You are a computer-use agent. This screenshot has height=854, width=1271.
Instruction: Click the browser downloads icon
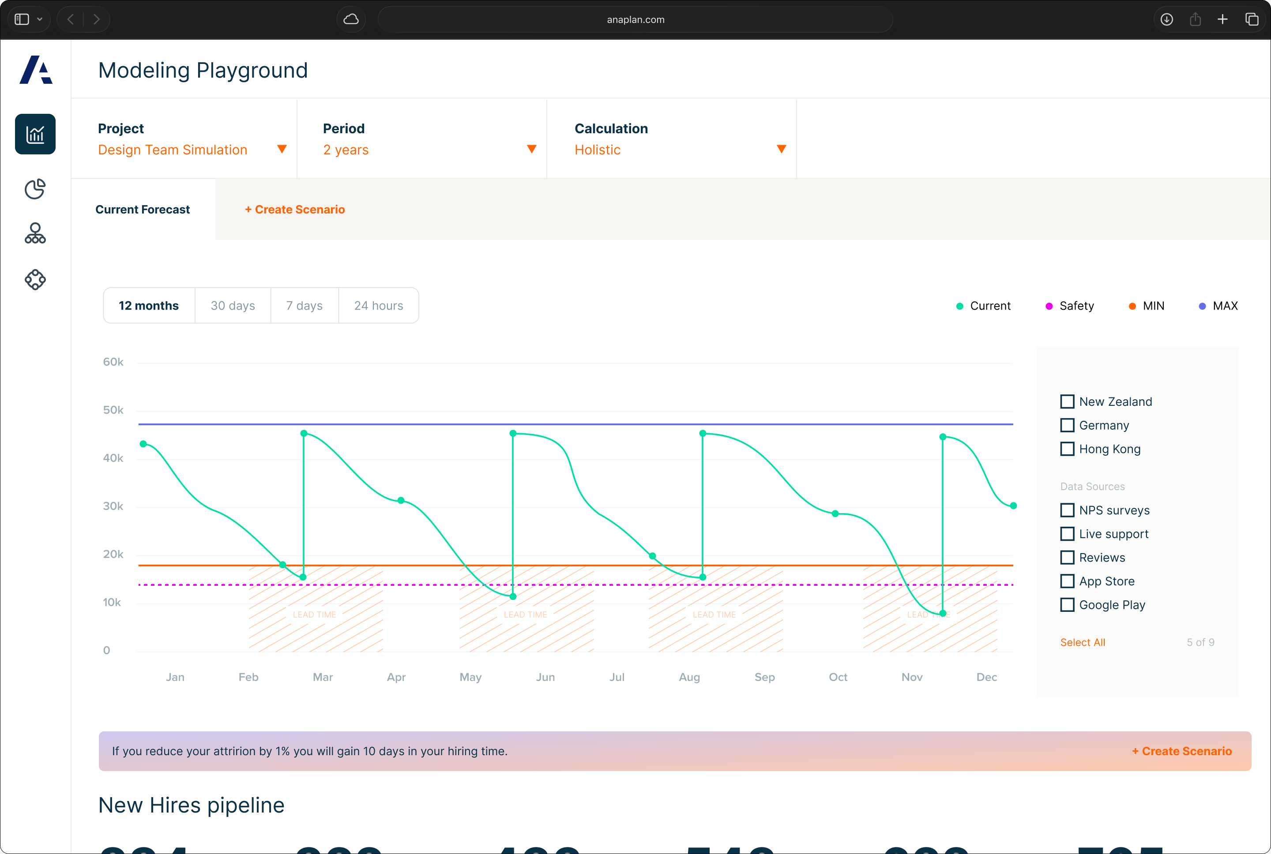[x=1166, y=19]
